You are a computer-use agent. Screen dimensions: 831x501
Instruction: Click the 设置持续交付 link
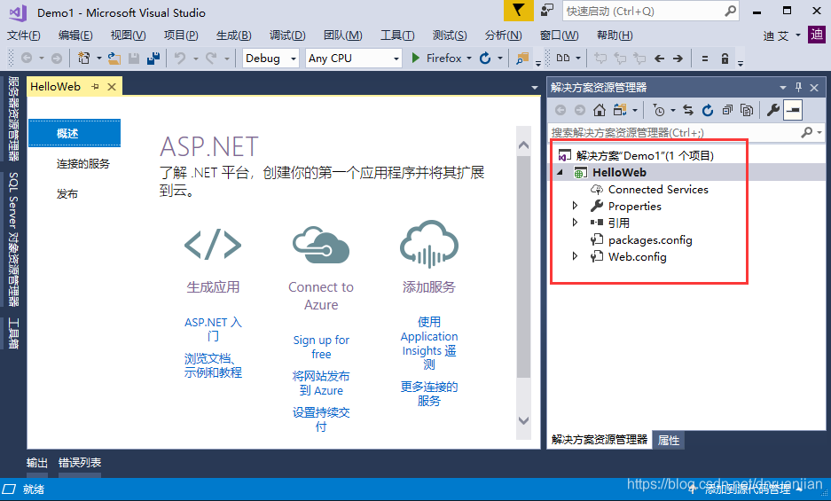[x=321, y=419]
